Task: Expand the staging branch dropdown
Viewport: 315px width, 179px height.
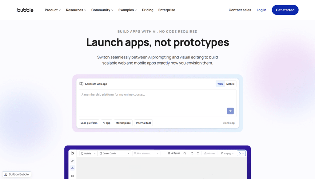Action: 227,153
